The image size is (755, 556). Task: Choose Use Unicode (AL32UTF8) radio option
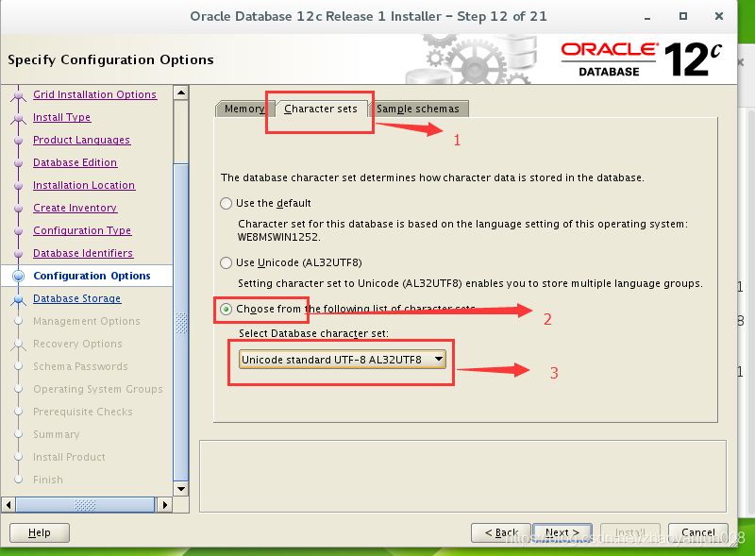tap(226, 262)
